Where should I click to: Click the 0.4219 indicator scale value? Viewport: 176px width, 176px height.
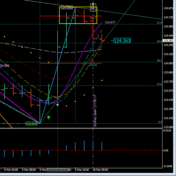[167, 131]
